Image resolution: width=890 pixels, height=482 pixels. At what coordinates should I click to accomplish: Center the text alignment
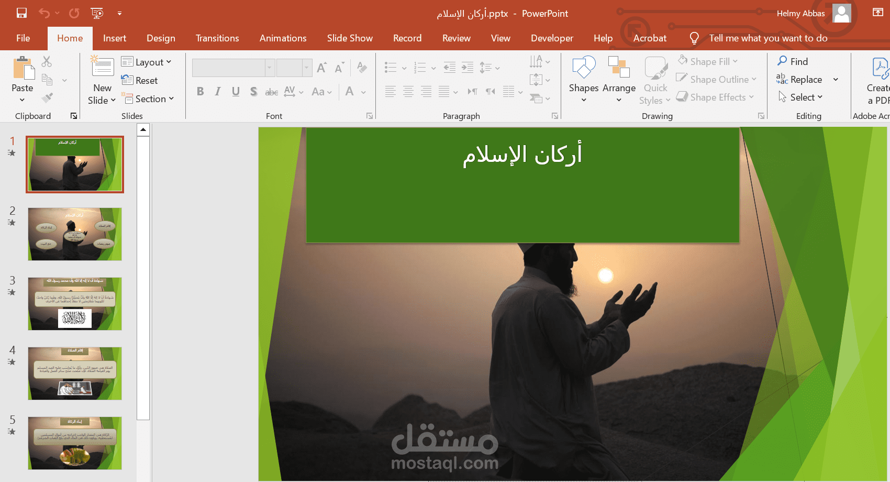pyautogui.click(x=408, y=92)
